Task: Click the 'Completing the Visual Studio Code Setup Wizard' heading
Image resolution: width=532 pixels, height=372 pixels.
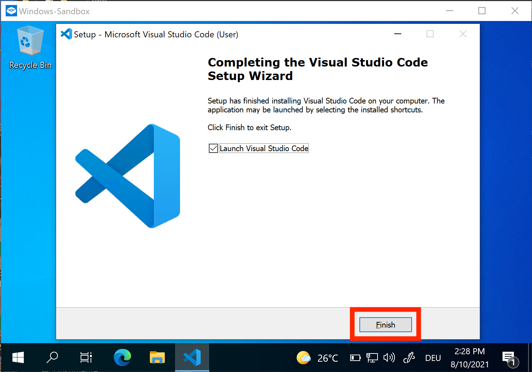Action: pyautogui.click(x=318, y=69)
